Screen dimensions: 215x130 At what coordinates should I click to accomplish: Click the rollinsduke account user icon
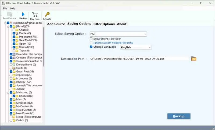click(11, 23)
